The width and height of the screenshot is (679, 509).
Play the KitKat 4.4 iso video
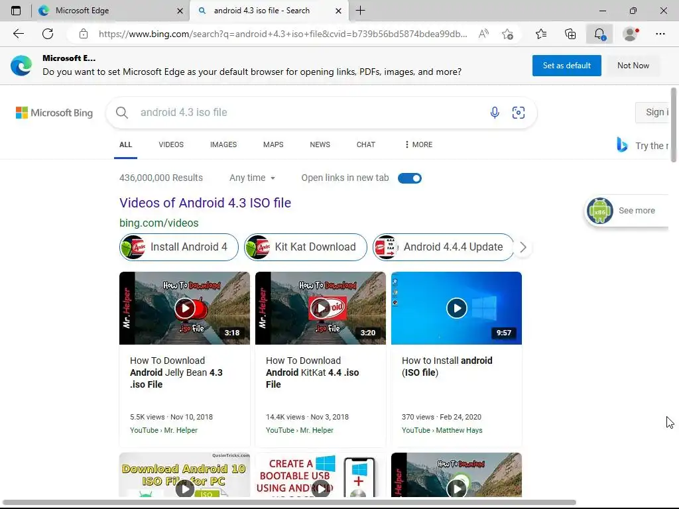click(x=320, y=308)
